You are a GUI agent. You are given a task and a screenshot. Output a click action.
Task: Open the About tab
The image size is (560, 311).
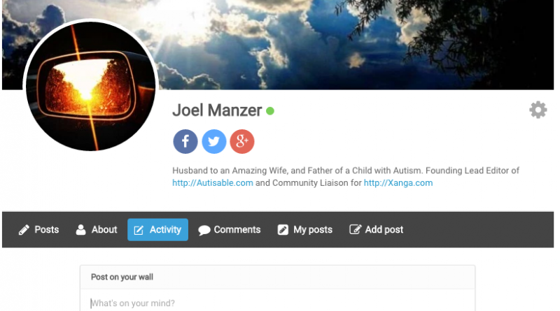97,230
